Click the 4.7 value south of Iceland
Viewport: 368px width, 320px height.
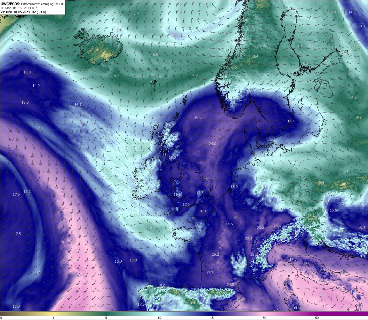point(116,76)
